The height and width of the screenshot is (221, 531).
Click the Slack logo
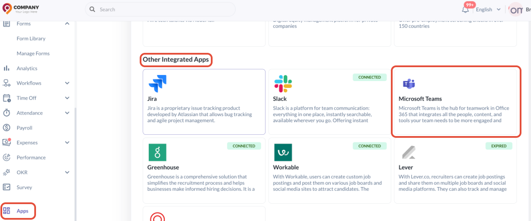click(x=283, y=83)
